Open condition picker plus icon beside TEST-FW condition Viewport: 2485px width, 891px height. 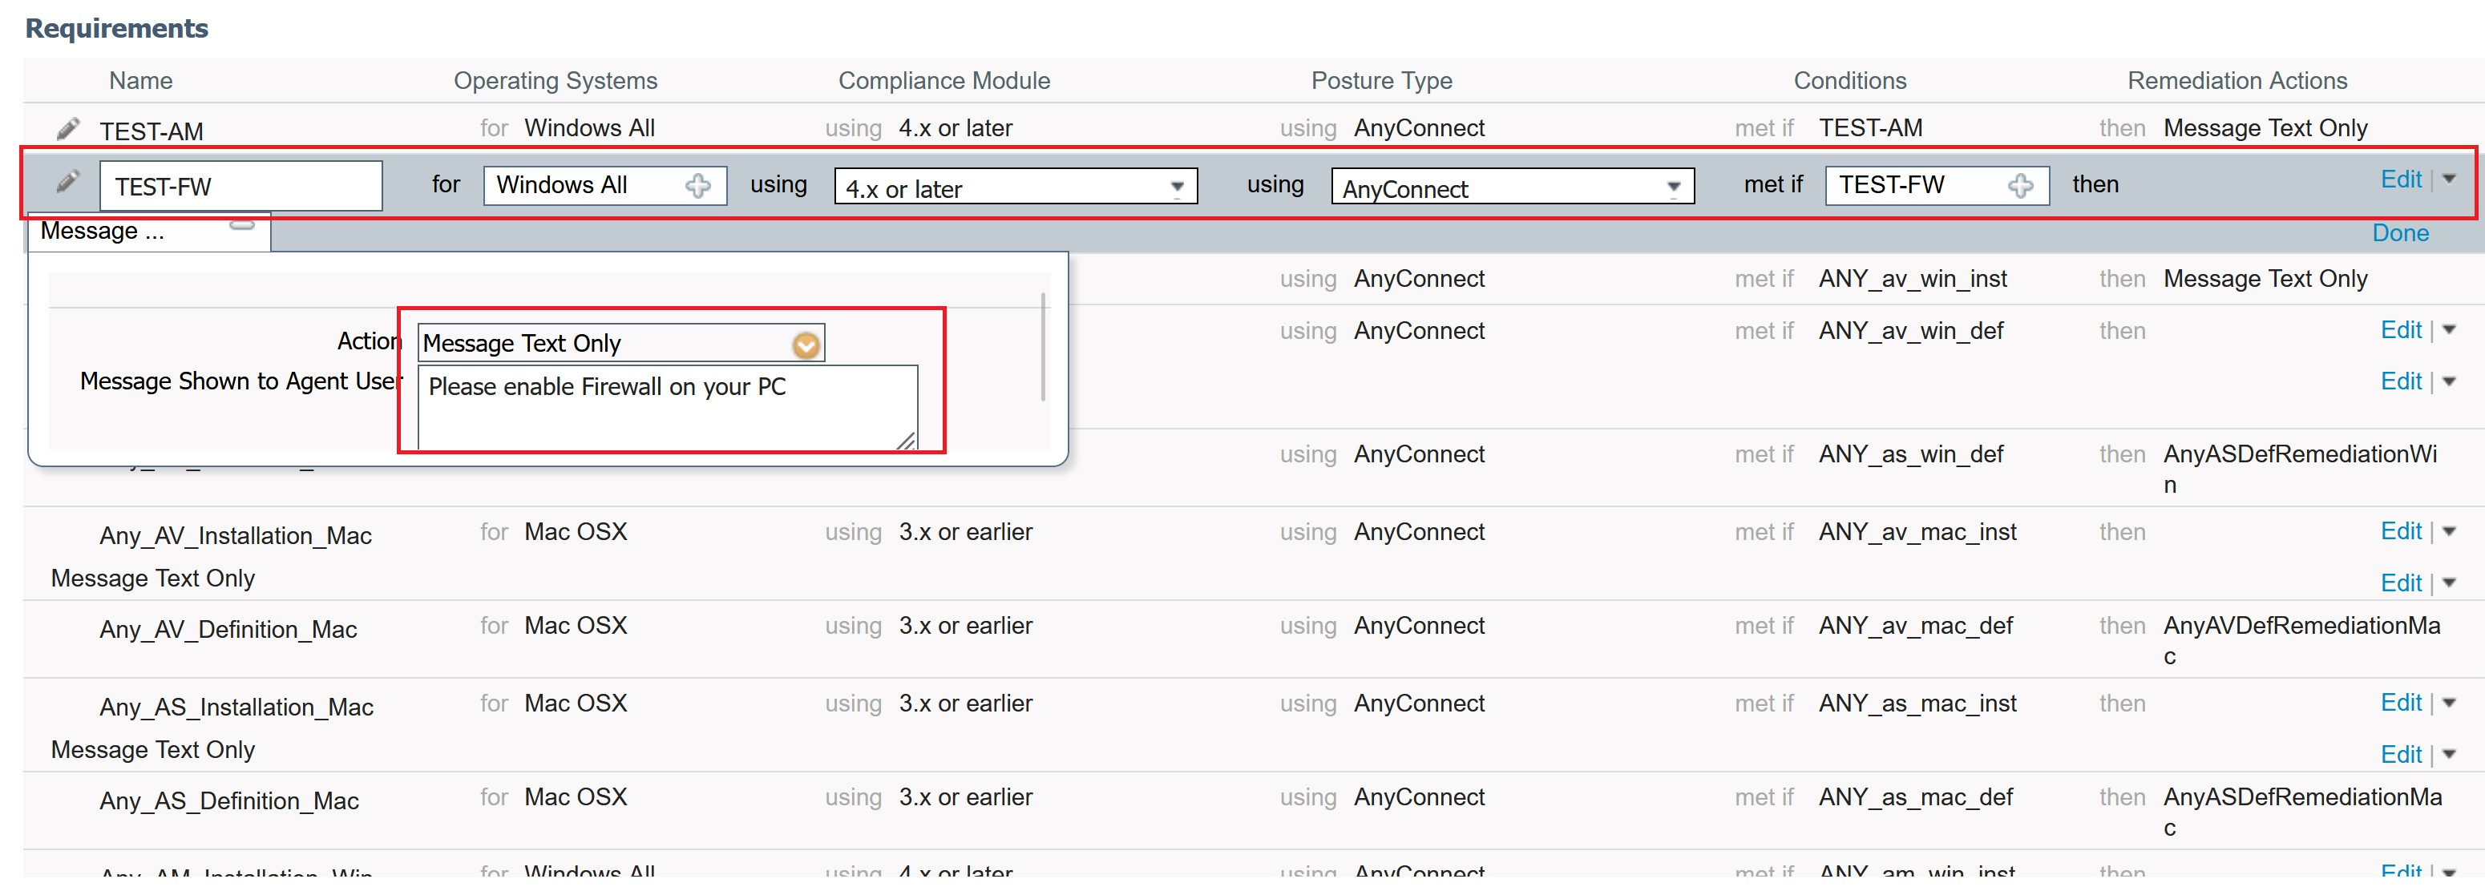pos(2021,184)
